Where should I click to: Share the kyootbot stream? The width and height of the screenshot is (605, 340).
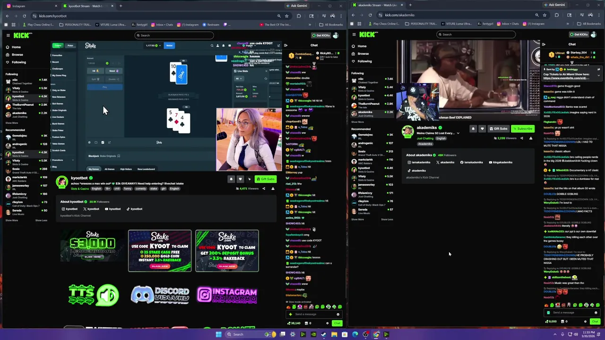coord(264,188)
